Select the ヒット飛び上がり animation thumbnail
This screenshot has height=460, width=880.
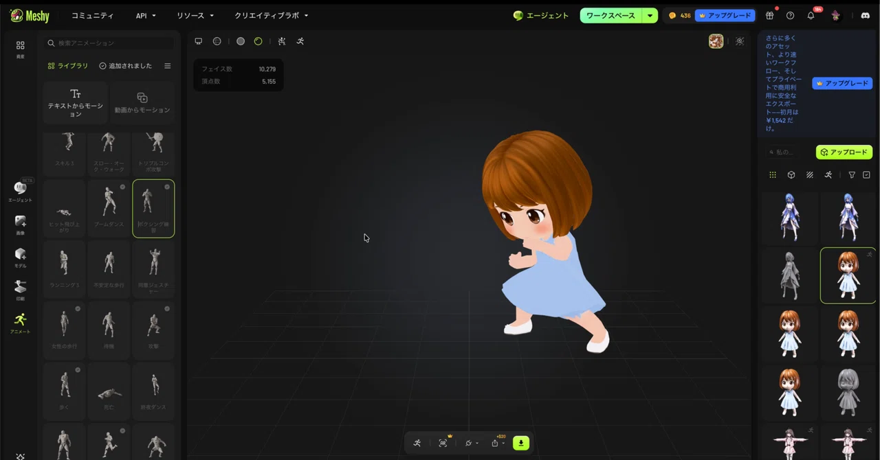tap(64, 208)
